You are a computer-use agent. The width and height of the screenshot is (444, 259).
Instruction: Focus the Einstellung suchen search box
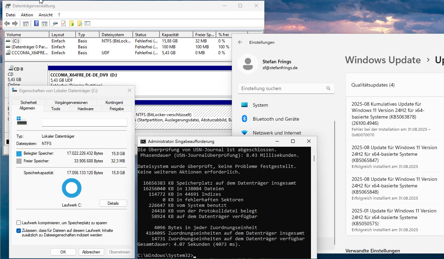[x=286, y=88]
